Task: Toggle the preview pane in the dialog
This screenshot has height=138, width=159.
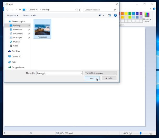Action: click(109, 15)
